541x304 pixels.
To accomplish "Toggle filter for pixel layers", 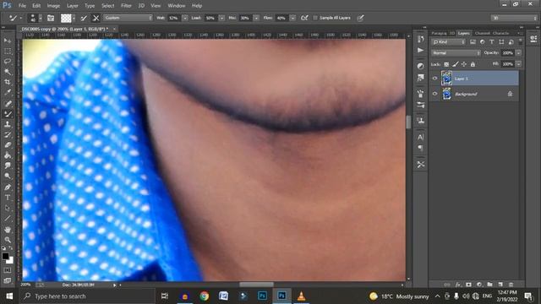I will 473,42.
